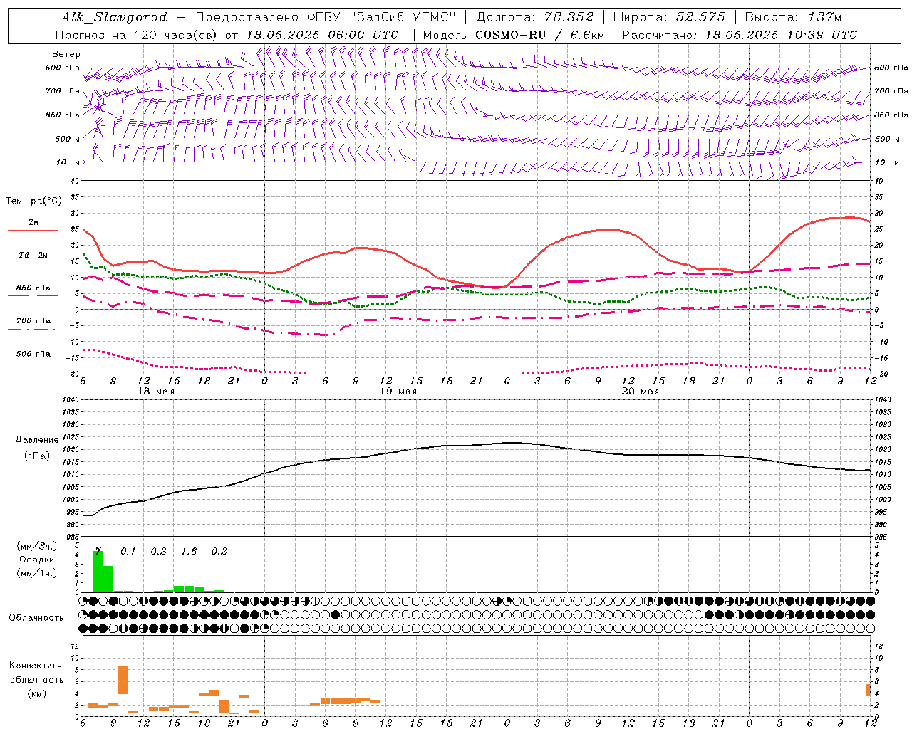Click the 700 гПа temperature legend entry

[33, 320]
